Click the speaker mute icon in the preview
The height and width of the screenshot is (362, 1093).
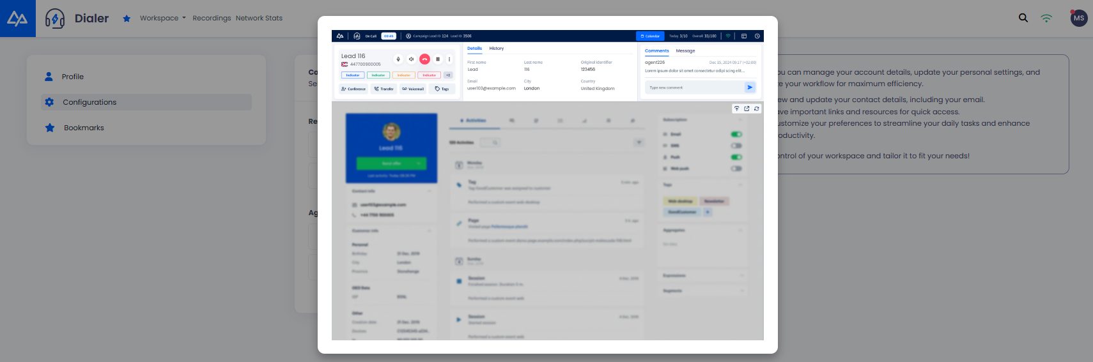pos(411,59)
